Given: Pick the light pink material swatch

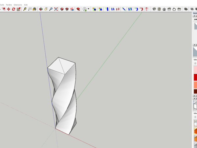Looking at the screenshot, I should click(x=195, y=69).
